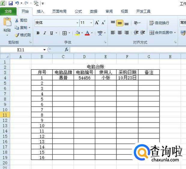Click the phonetic guide 文 icon
The image size is (186, 169).
click(100, 33)
